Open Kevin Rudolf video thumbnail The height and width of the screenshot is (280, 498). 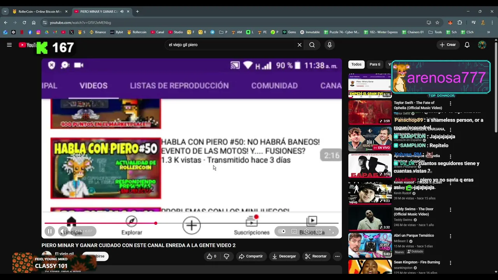pyautogui.click(x=370, y=192)
